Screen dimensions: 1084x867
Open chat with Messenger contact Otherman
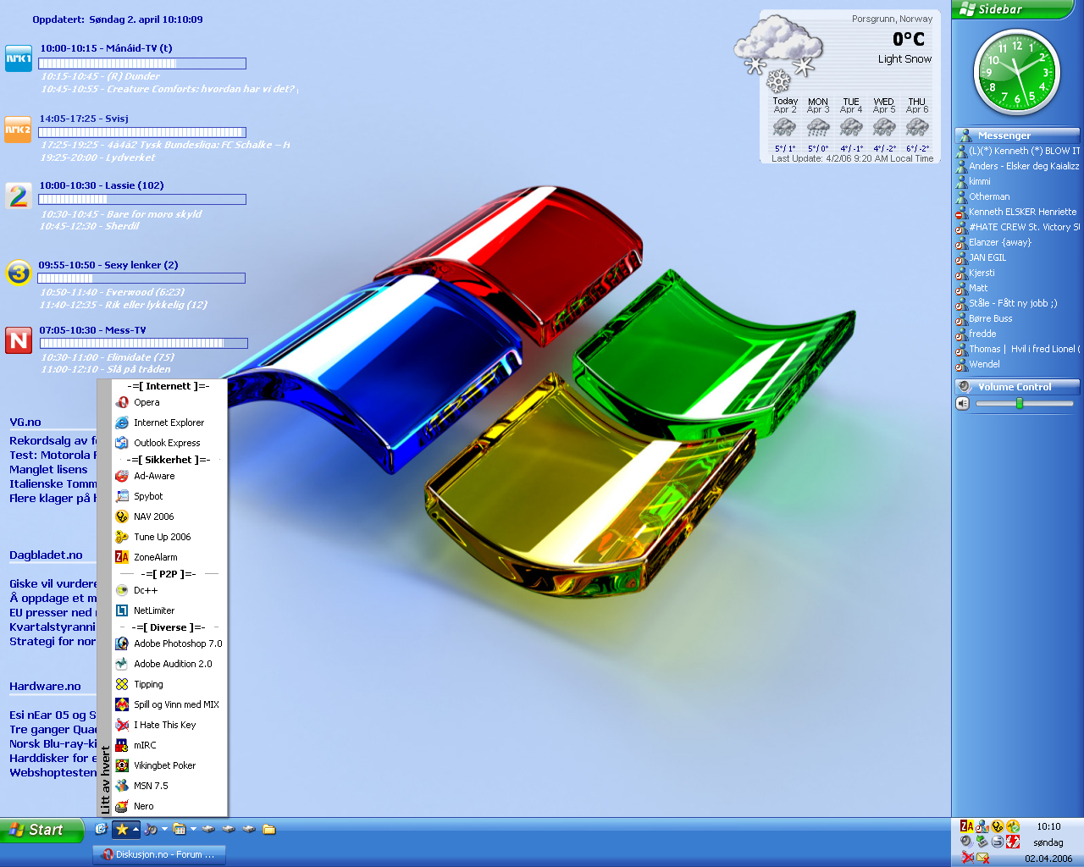coord(989,196)
